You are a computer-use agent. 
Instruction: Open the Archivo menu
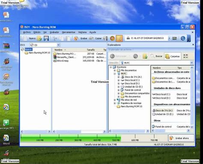coord(27,32)
